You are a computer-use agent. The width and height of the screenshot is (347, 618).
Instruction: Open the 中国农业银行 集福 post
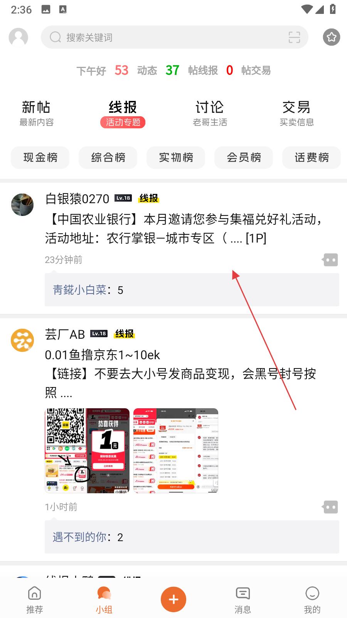click(184, 229)
